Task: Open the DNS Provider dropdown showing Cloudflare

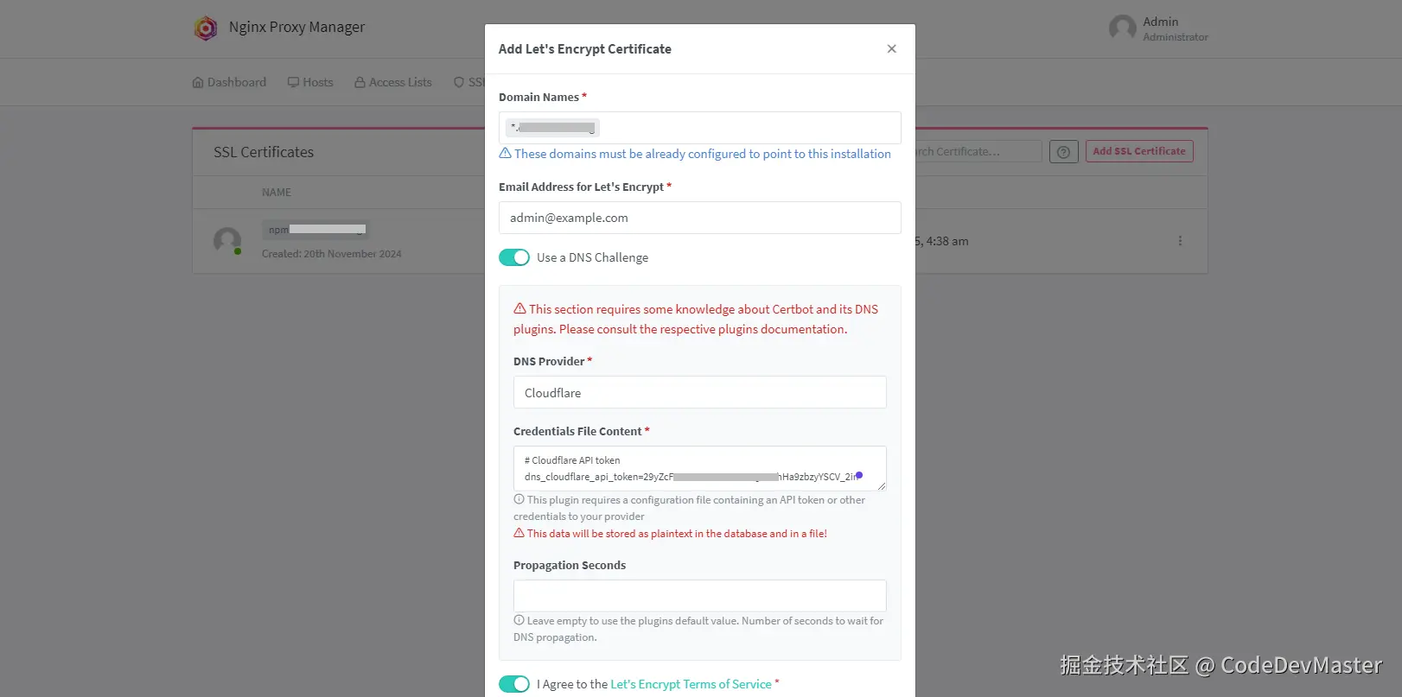Action: click(x=700, y=392)
